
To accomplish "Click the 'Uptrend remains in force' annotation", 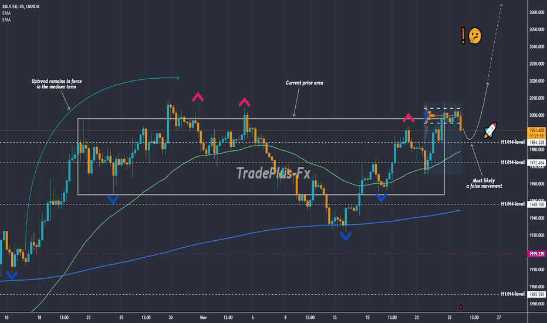I will 56,84.
